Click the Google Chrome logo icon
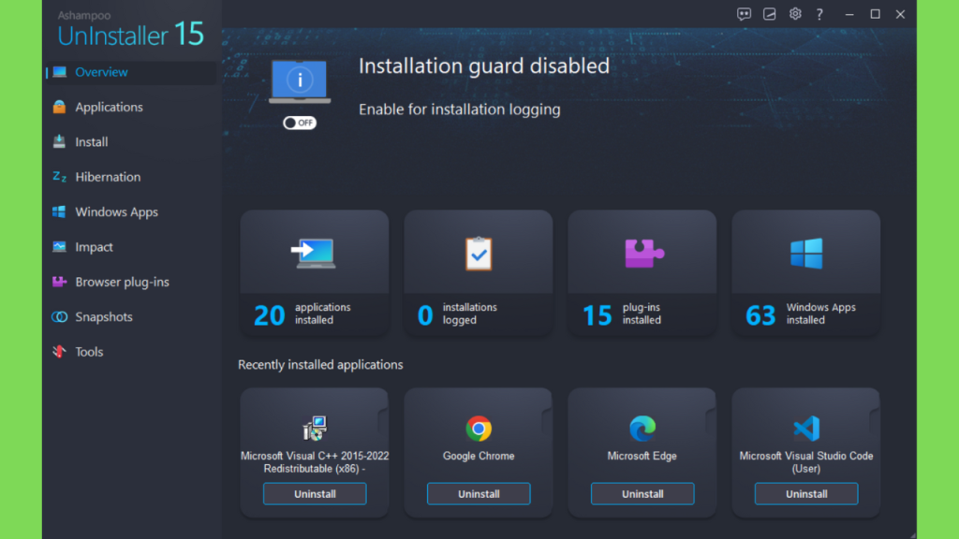959x539 pixels. [479, 429]
